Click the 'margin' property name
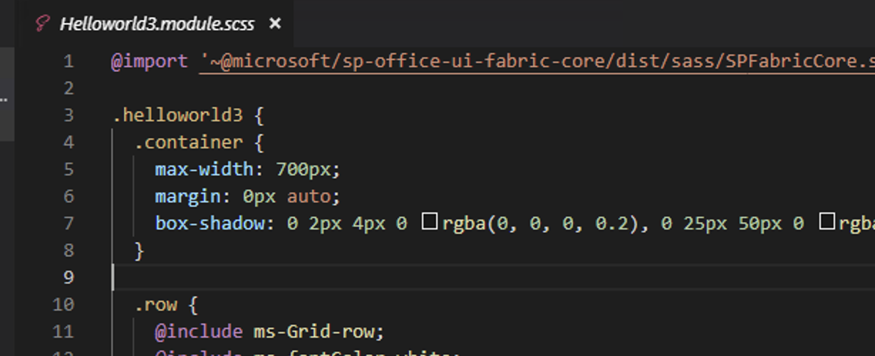The width and height of the screenshot is (875, 356). click(188, 196)
